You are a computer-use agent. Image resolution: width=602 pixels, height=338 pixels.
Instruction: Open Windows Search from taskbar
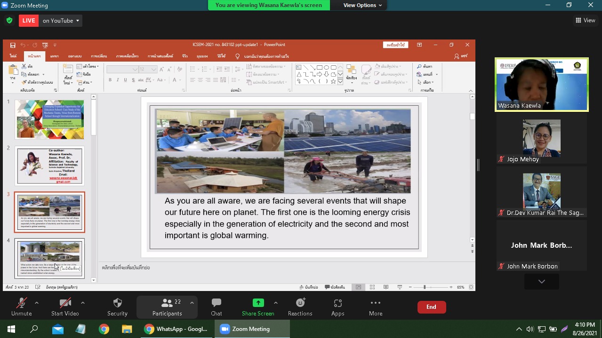tap(34, 329)
